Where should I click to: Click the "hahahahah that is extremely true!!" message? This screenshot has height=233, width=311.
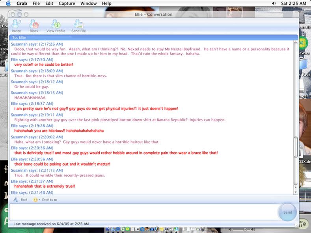pyautogui.click(x=45, y=186)
